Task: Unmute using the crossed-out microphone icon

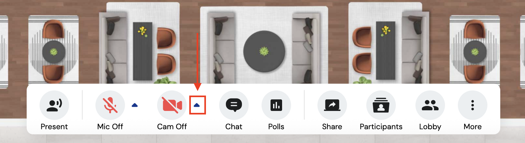Action: (110, 105)
